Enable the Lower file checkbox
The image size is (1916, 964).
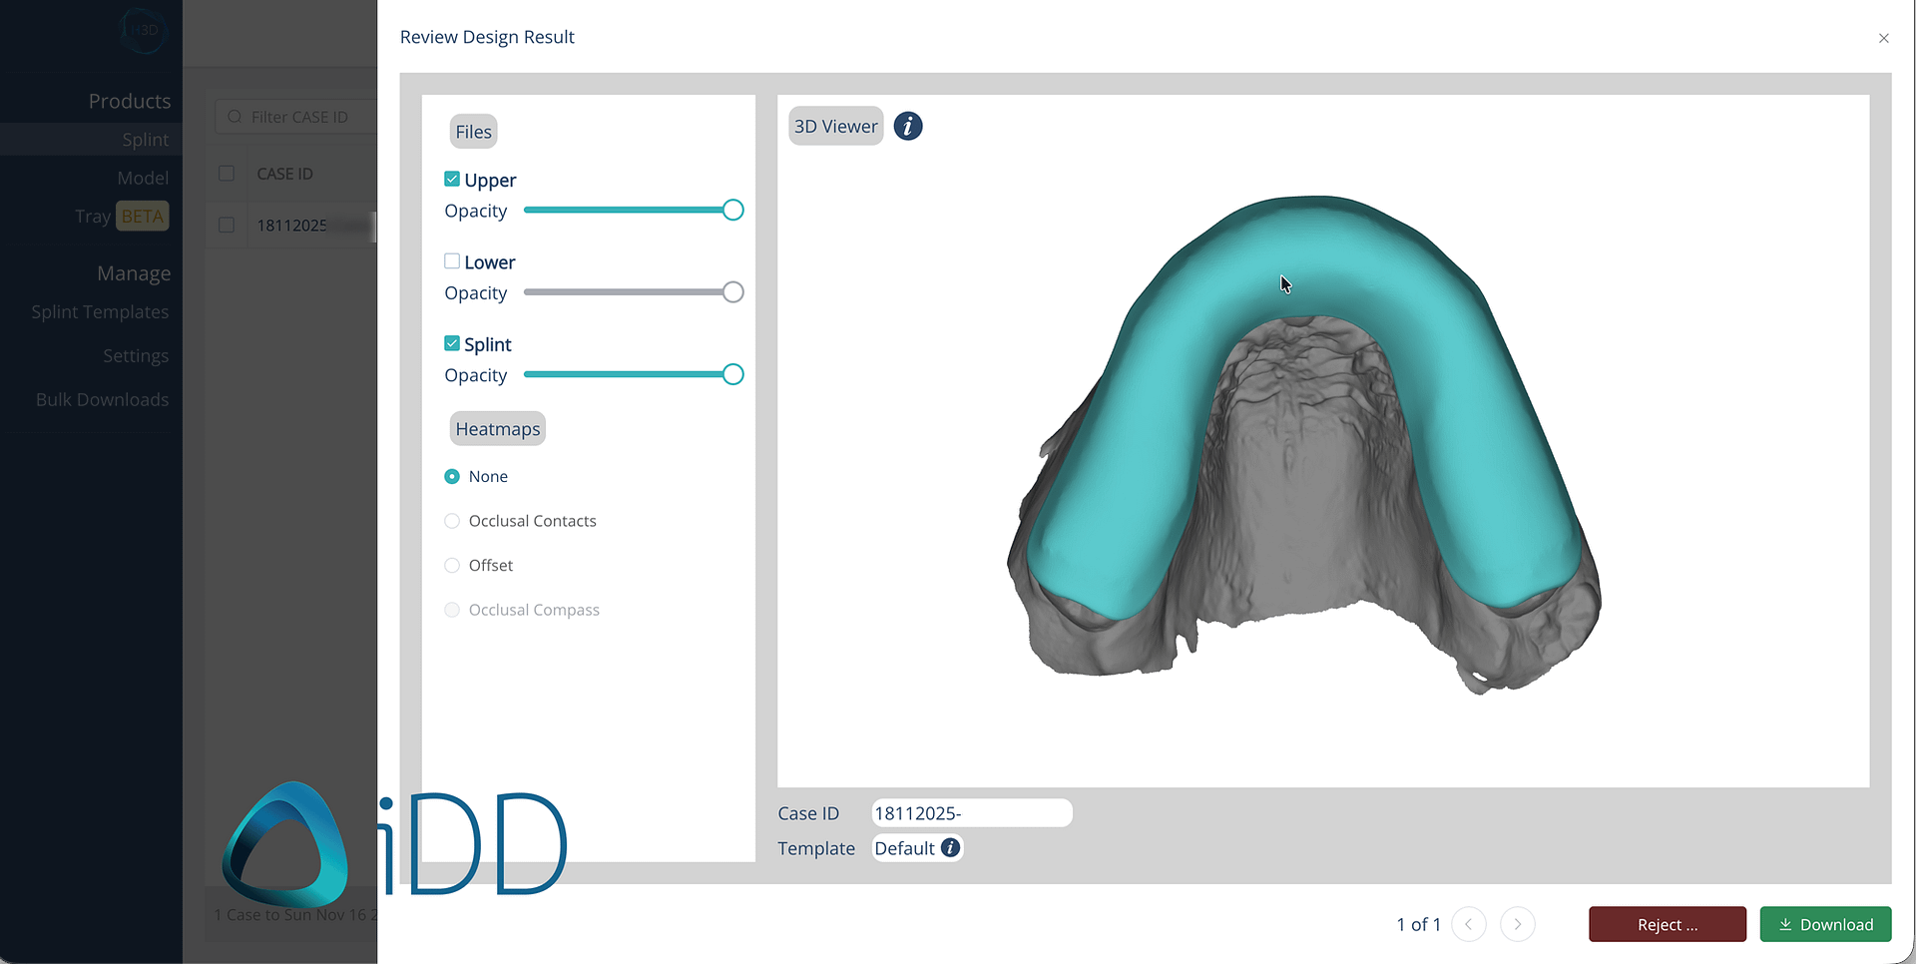click(452, 261)
